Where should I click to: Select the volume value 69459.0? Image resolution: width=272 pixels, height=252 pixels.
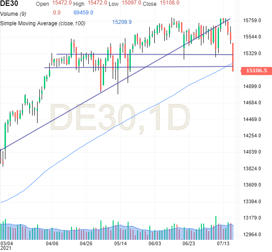[x=82, y=13]
